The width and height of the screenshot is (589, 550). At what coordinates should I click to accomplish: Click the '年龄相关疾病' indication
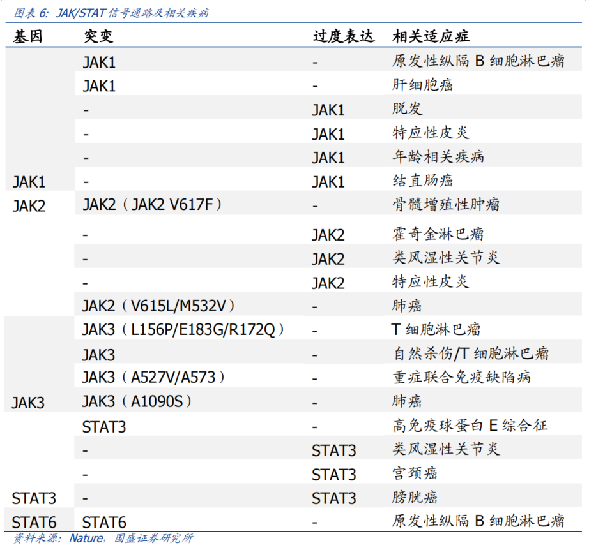tap(438, 157)
